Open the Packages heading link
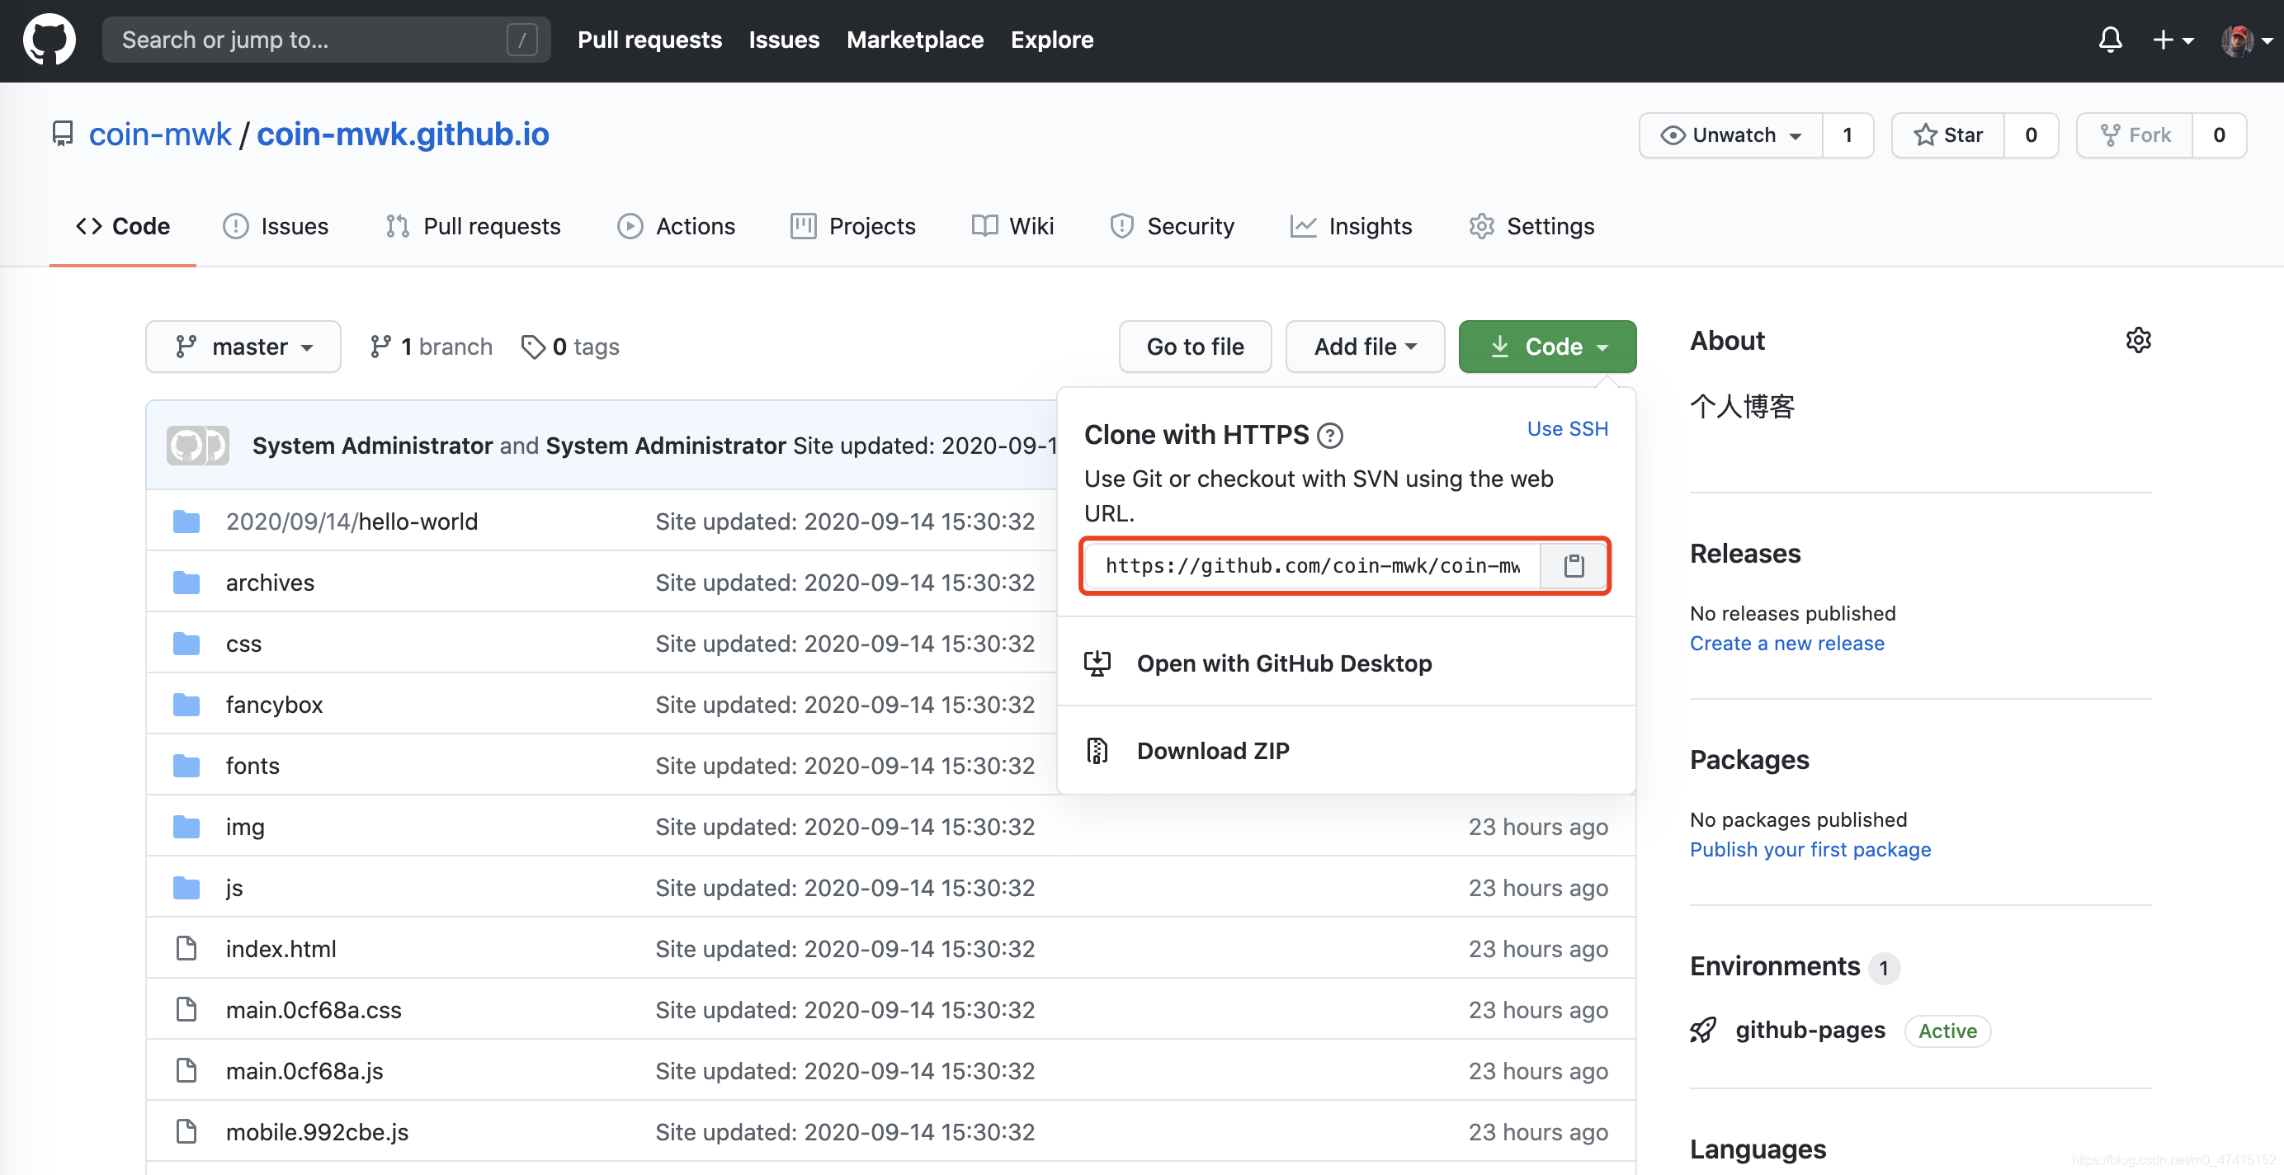 (1749, 760)
